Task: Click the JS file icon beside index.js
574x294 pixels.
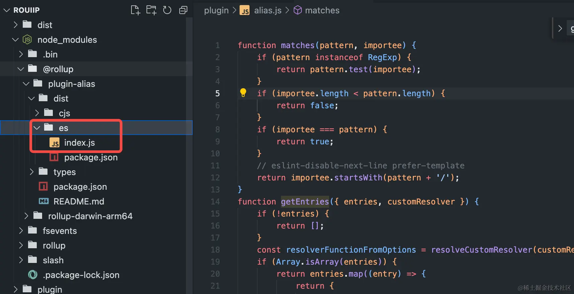Action: [55, 143]
